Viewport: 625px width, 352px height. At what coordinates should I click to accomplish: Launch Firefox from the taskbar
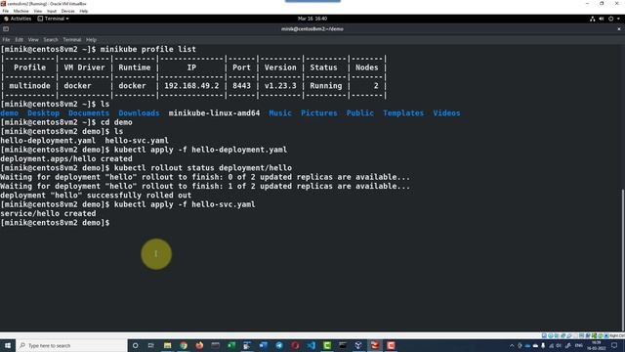tap(199, 345)
